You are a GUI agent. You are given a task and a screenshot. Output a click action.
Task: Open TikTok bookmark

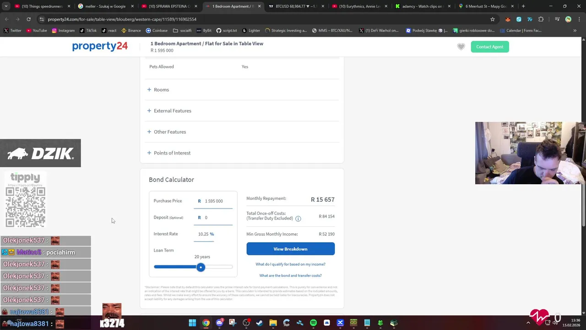88,31
